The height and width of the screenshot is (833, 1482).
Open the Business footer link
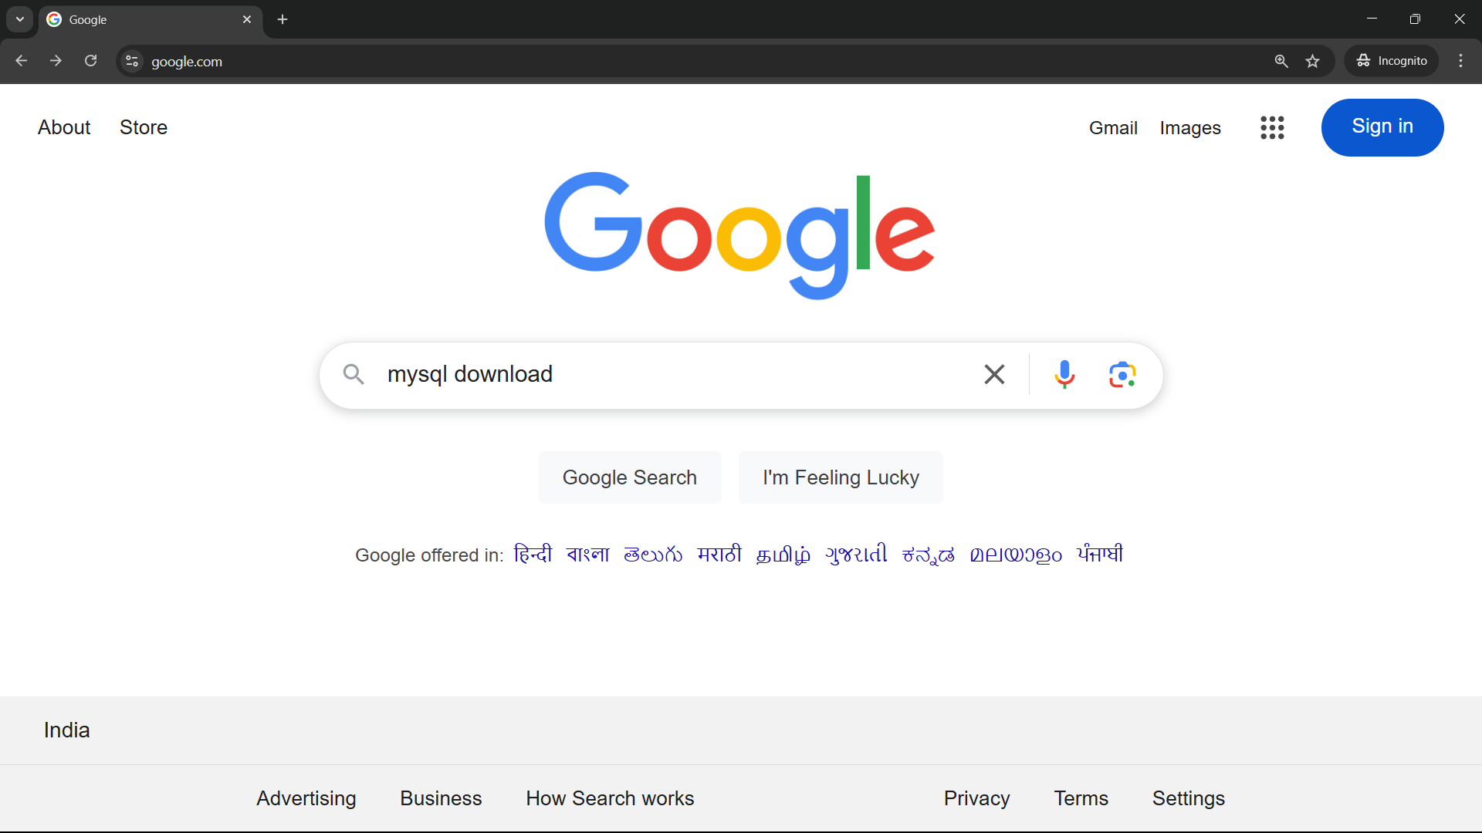pyautogui.click(x=441, y=798)
